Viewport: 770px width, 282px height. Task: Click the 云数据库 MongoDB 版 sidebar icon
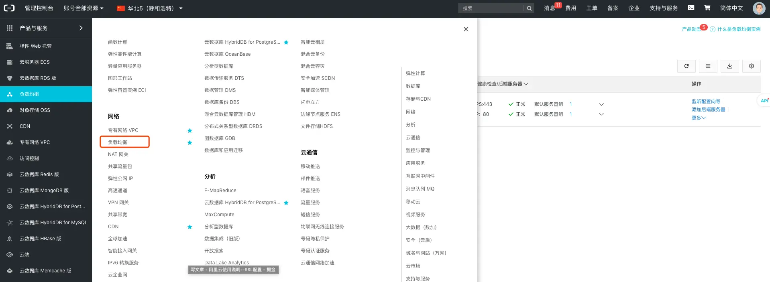pos(10,191)
